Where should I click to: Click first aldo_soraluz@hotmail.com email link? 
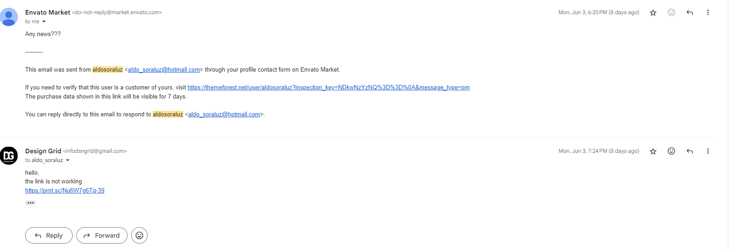(164, 70)
